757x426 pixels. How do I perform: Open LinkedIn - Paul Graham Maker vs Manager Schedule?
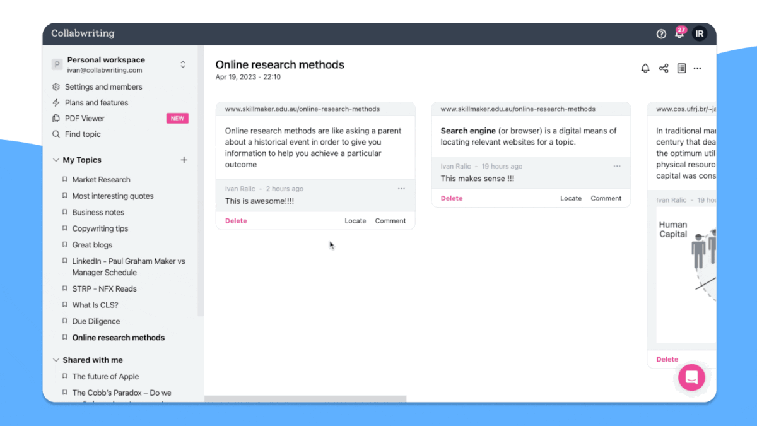[129, 267]
